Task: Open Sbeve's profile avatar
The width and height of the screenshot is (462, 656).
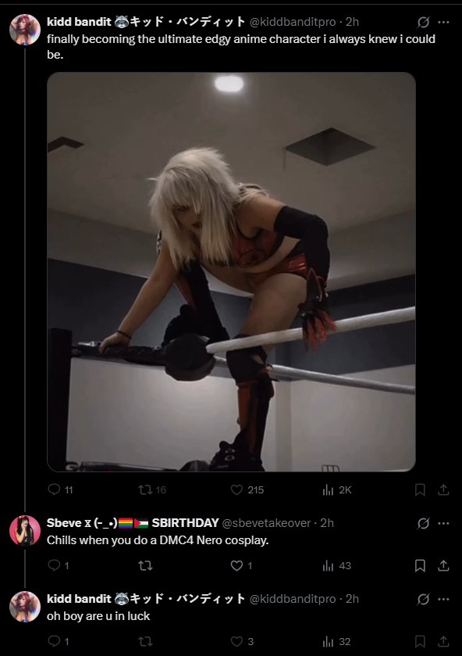Action: click(x=25, y=530)
